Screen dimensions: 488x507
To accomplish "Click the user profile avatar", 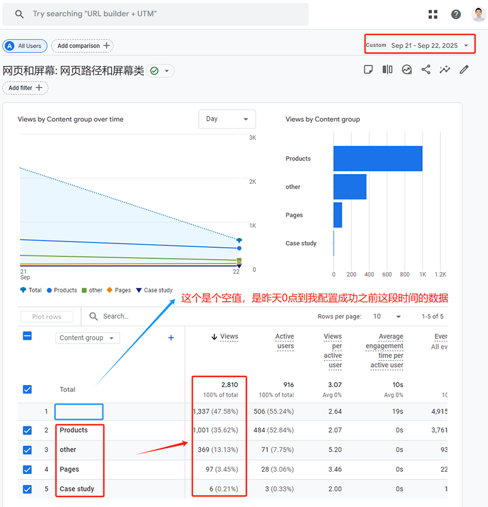I will (x=478, y=15).
